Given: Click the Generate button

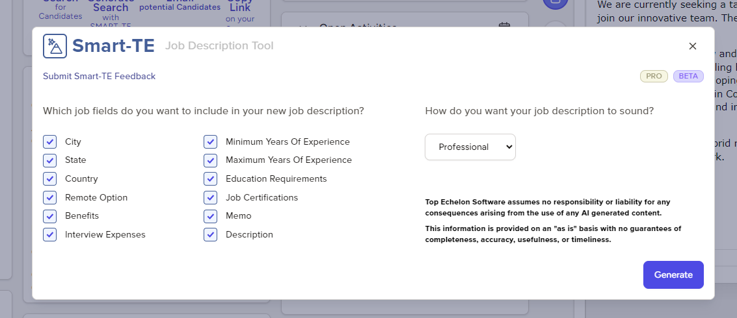Looking at the screenshot, I should click(673, 275).
